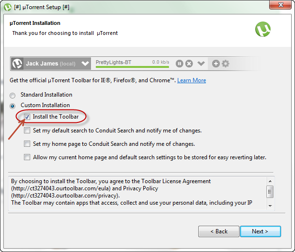Click the license text scroll up arrow
Image resolution: width=295 pixels, height=252 pixels.
pos(270,181)
